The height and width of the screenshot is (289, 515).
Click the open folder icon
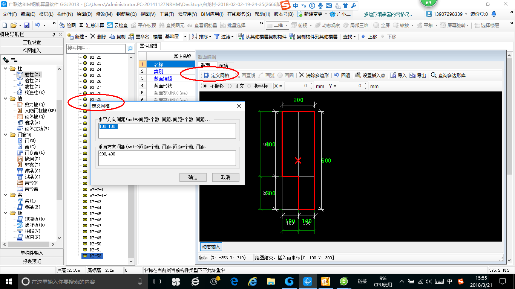pyautogui.click(x=13, y=25)
